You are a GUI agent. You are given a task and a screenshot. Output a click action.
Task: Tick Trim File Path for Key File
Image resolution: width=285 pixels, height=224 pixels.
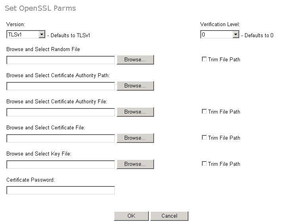204,164
